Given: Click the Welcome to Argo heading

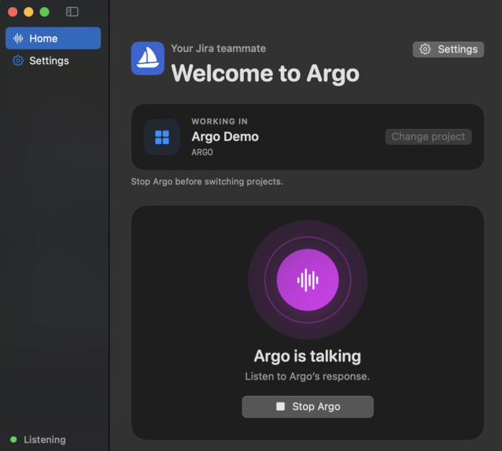Looking at the screenshot, I should click(x=265, y=74).
